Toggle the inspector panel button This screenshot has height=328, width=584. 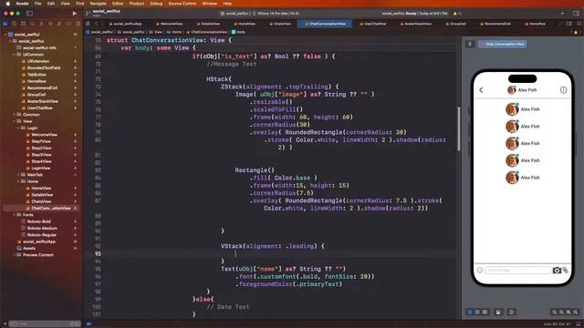[576, 14]
